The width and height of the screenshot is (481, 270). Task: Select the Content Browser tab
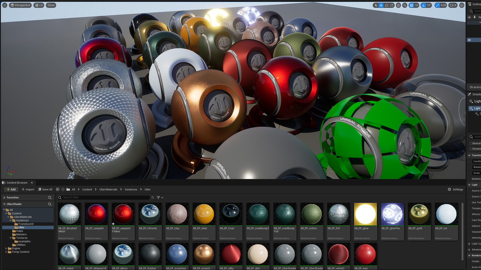point(17,183)
